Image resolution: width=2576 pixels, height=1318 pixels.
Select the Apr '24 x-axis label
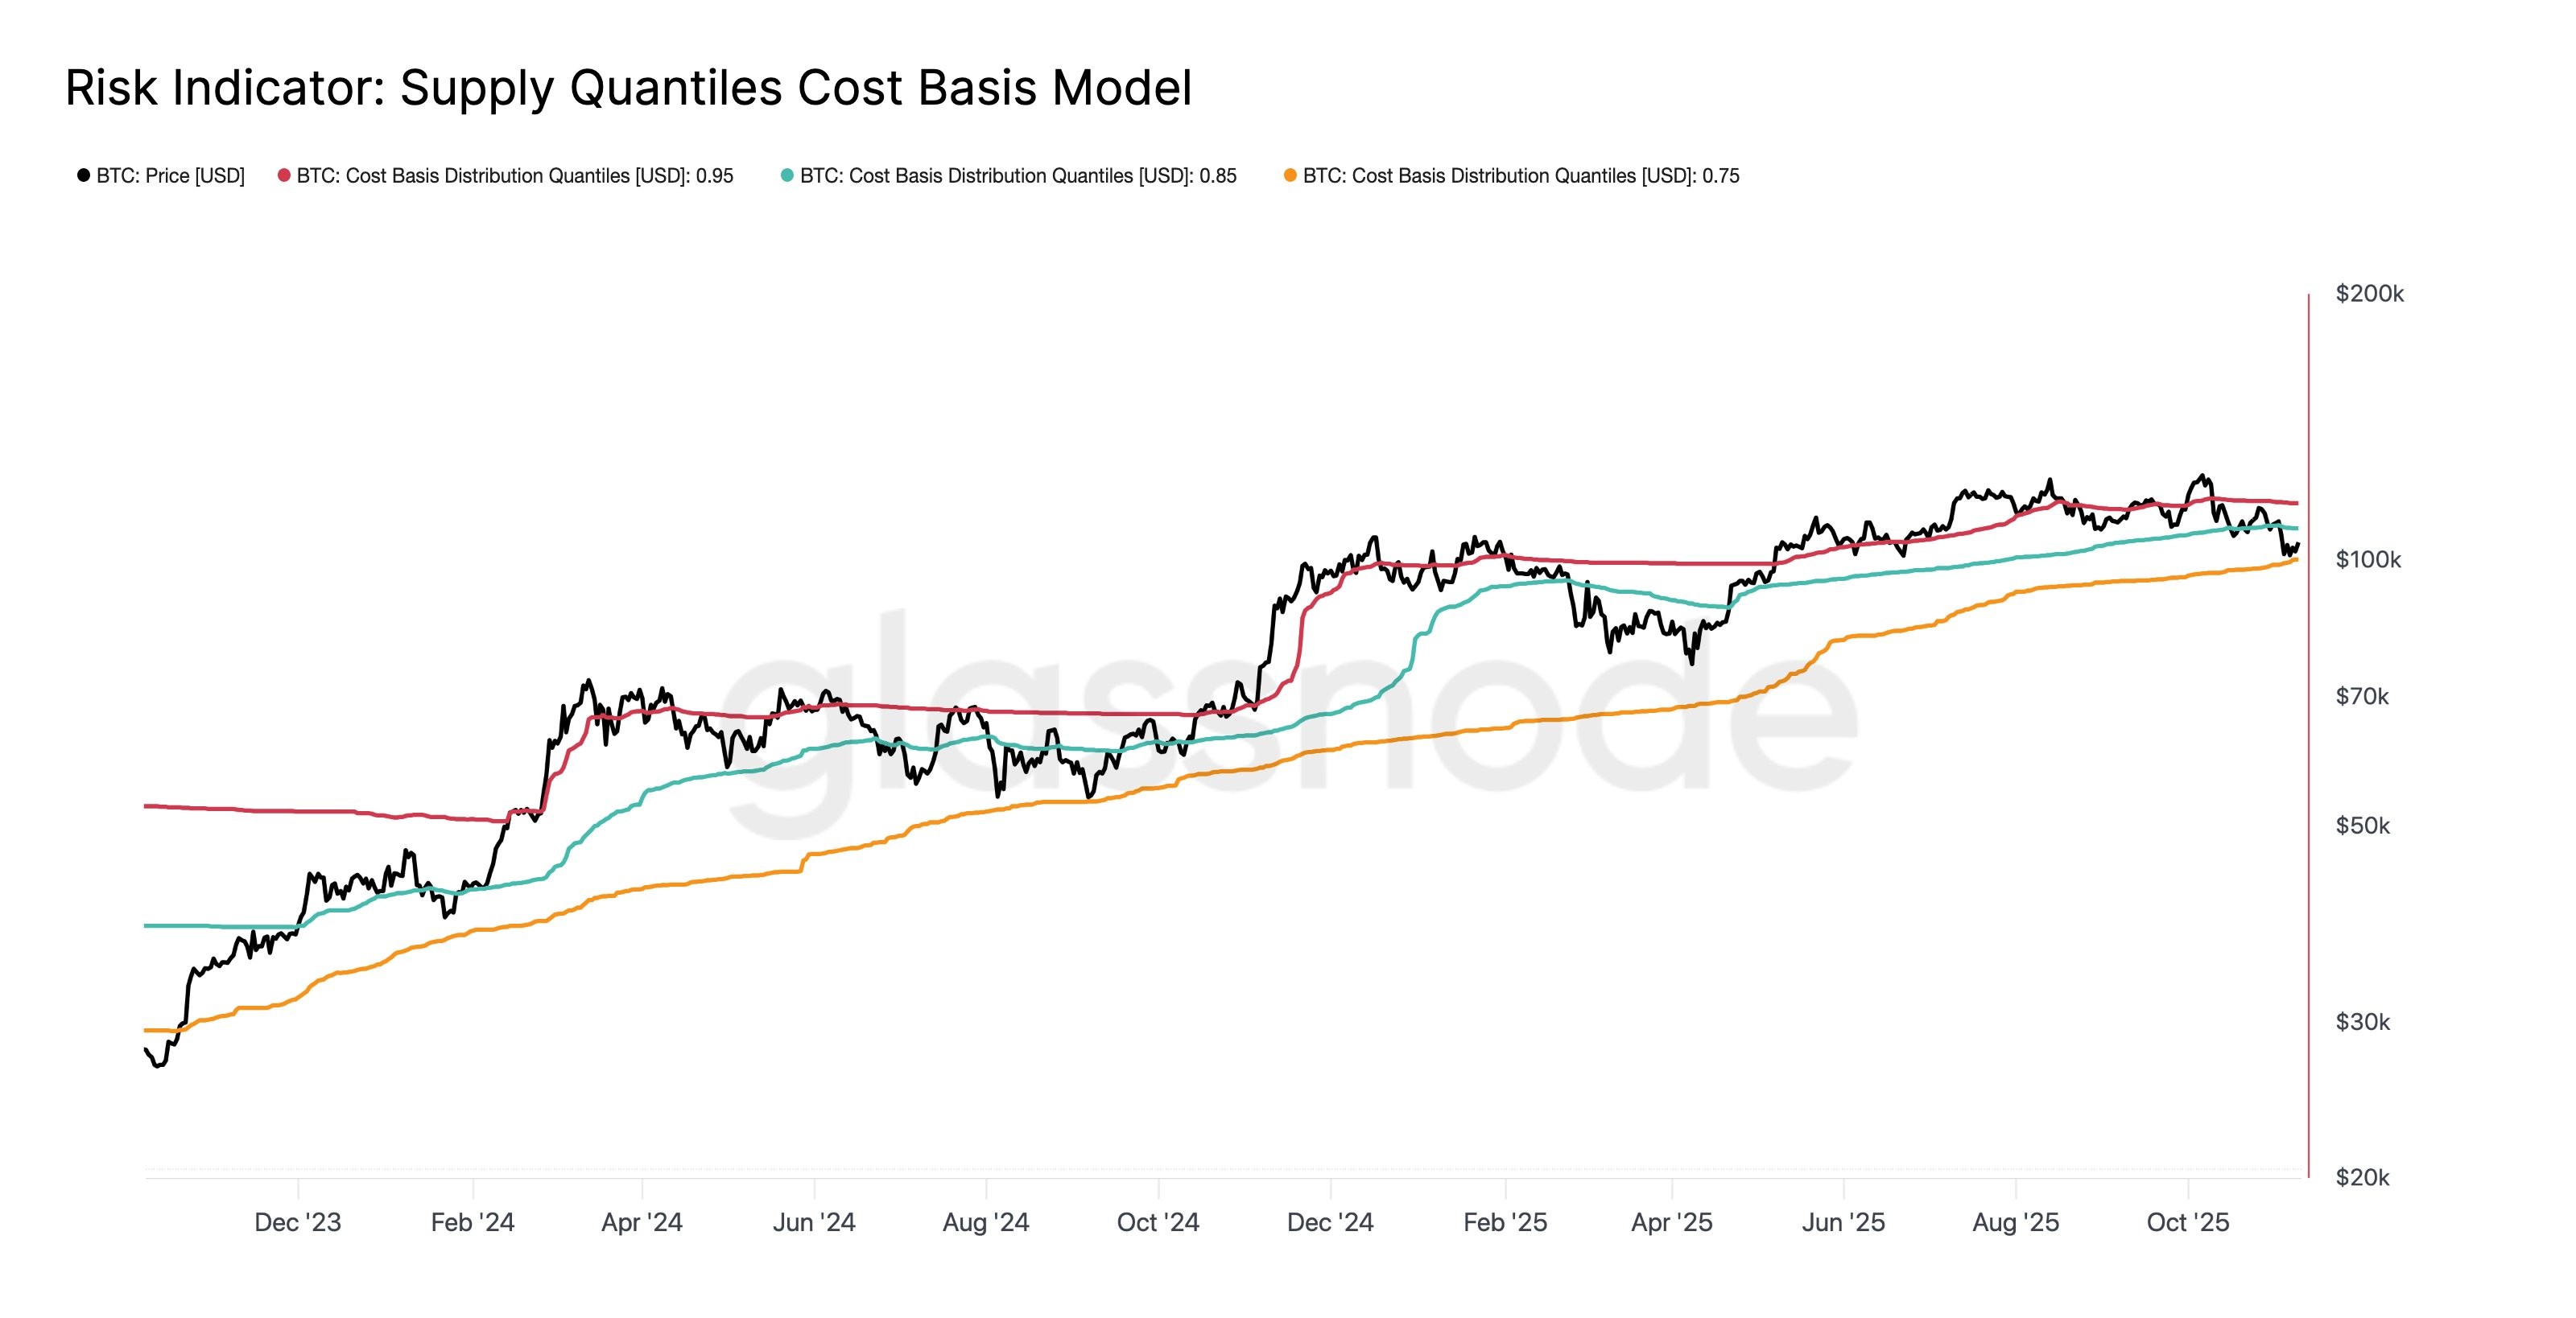642,1222
